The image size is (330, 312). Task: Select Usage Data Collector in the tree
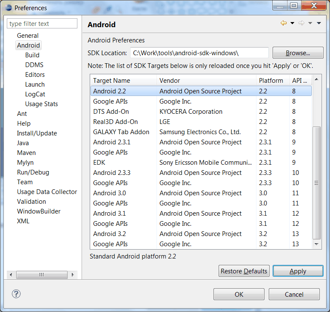47,192
